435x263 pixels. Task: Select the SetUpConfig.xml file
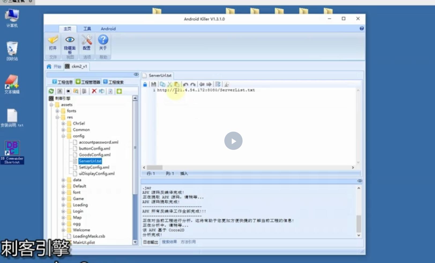point(94,167)
